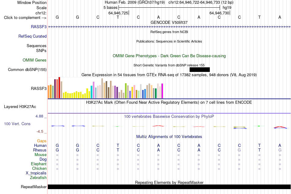Click the magenta GTEx expression bar

click(162, 91)
